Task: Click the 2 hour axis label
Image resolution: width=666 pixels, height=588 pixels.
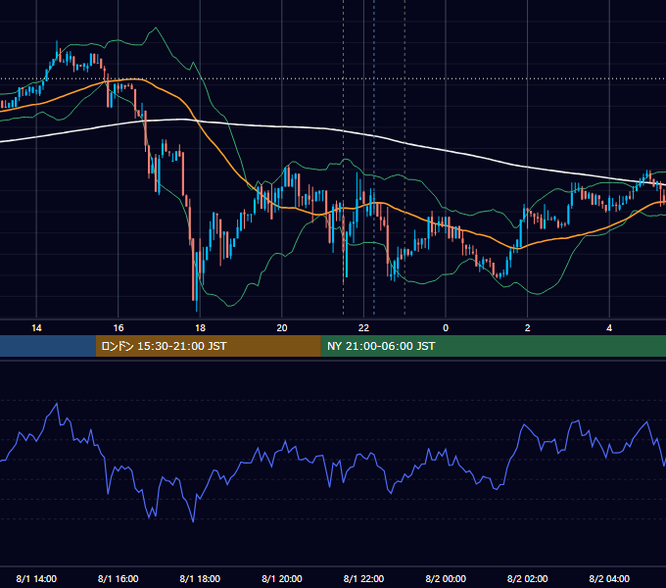Action: coord(528,328)
